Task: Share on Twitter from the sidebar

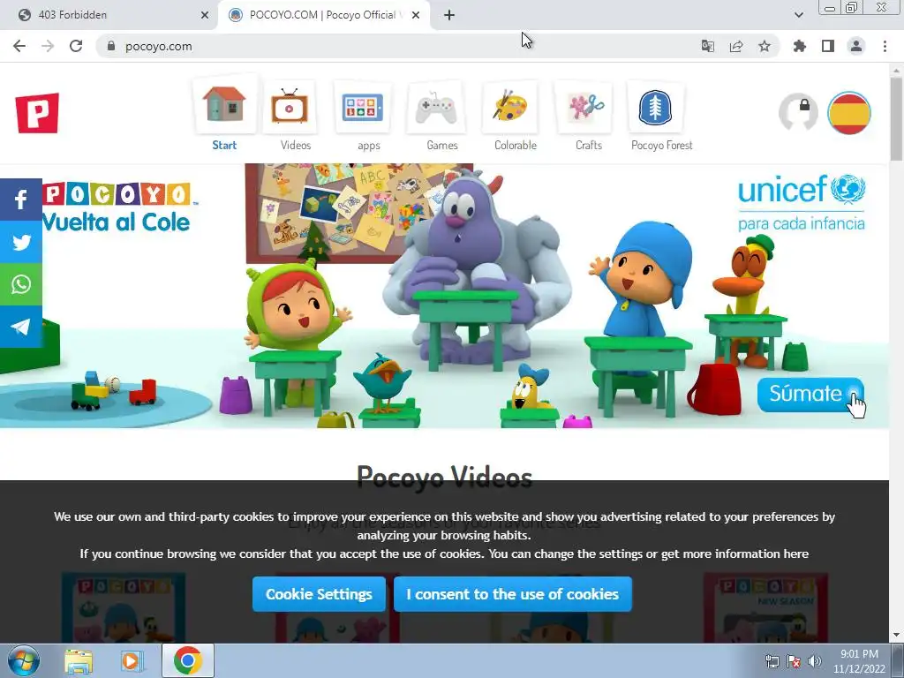Action: (x=21, y=242)
